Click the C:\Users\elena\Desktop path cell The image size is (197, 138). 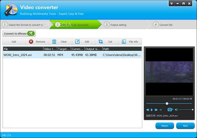click(122, 55)
